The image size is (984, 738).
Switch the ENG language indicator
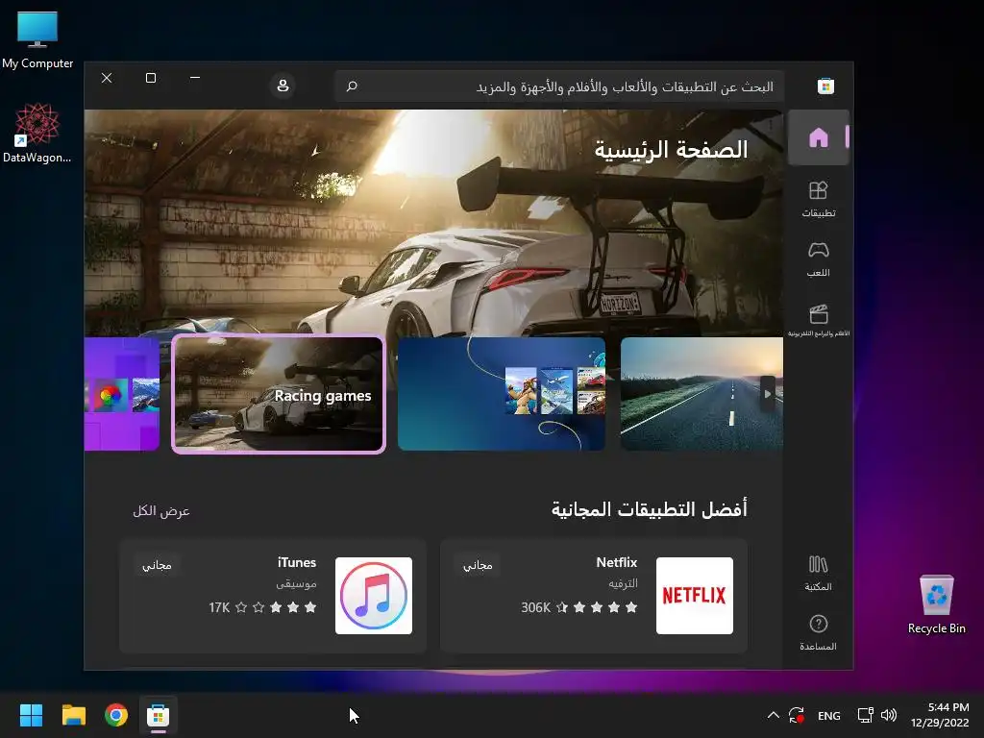tap(829, 715)
